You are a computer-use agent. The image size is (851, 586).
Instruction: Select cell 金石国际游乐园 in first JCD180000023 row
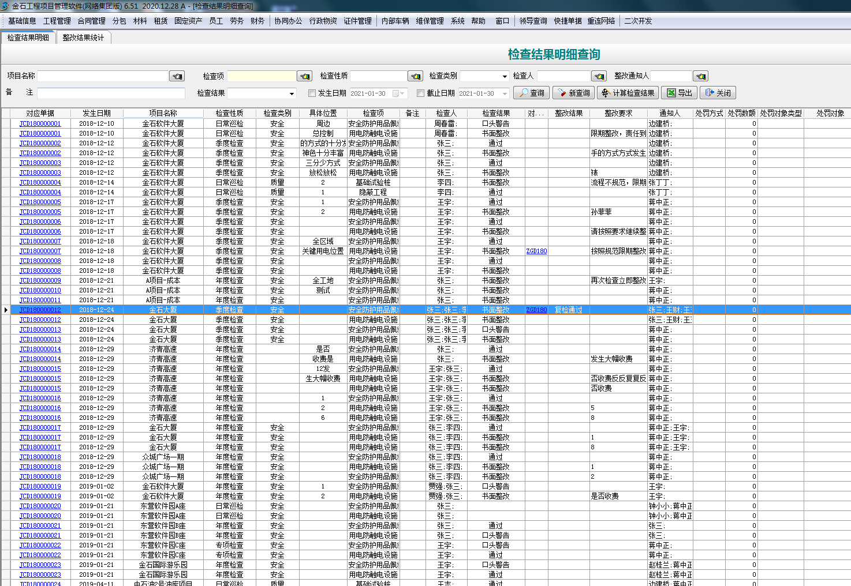point(163,565)
